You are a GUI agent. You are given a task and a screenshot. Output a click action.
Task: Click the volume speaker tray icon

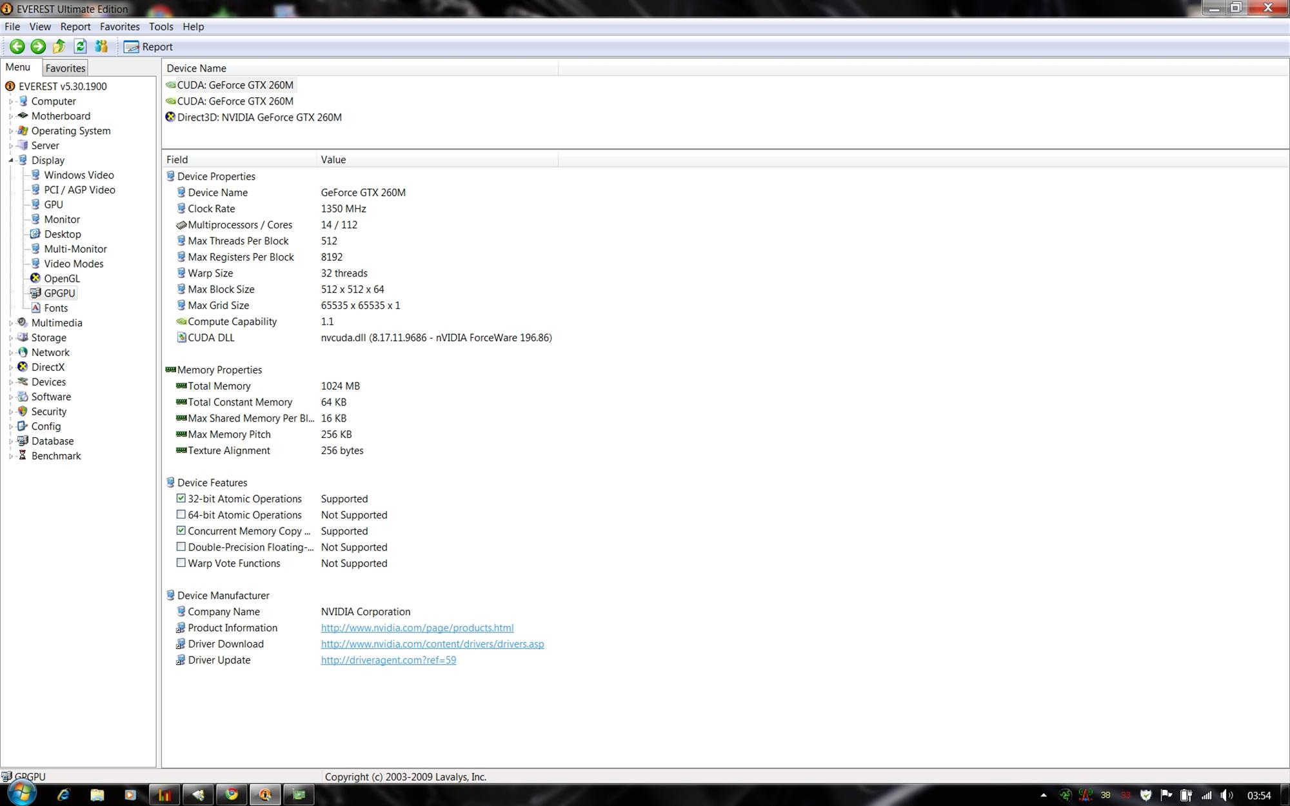[1227, 796]
